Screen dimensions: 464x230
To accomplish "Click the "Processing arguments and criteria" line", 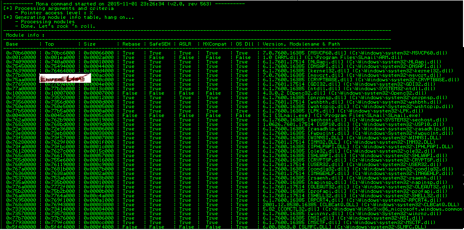I will tap(58, 8).
